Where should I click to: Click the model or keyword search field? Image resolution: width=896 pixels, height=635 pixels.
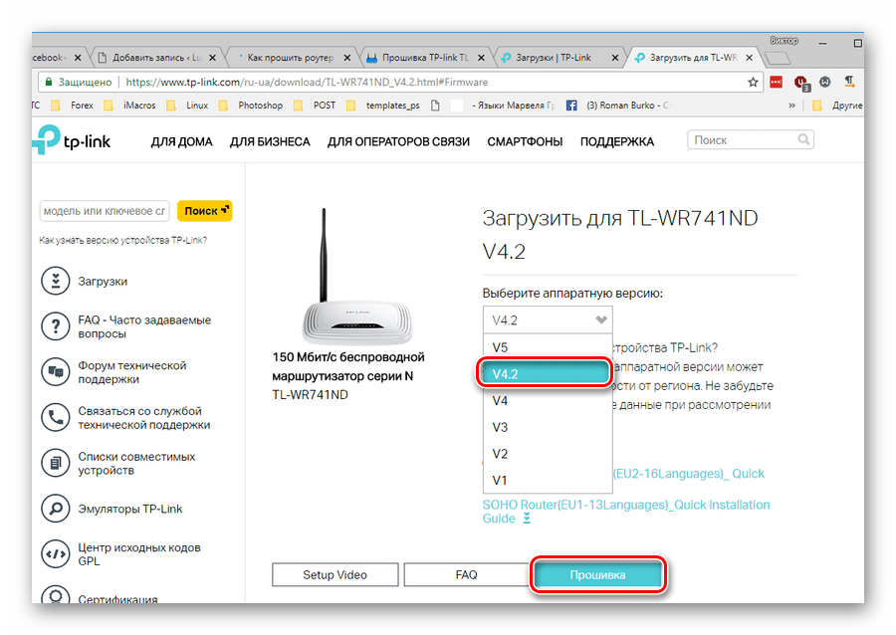105,211
